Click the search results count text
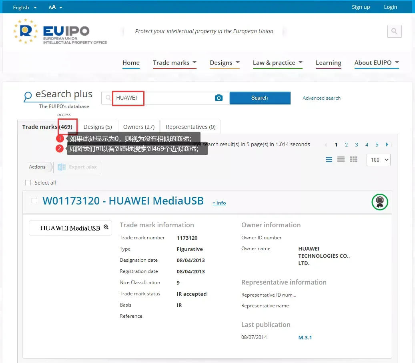 coord(251,144)
